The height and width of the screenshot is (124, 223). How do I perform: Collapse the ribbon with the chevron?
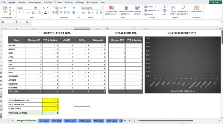220,17
